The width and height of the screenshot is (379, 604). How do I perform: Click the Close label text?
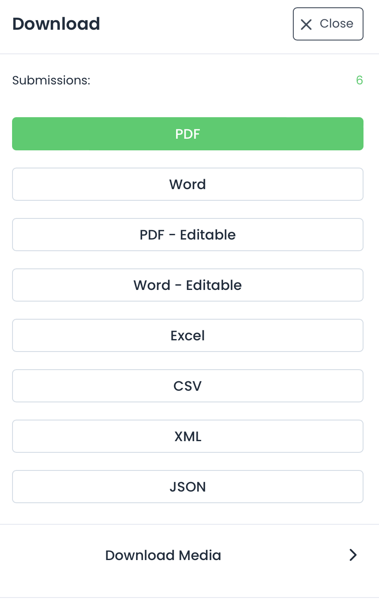(x=336, y=24)
